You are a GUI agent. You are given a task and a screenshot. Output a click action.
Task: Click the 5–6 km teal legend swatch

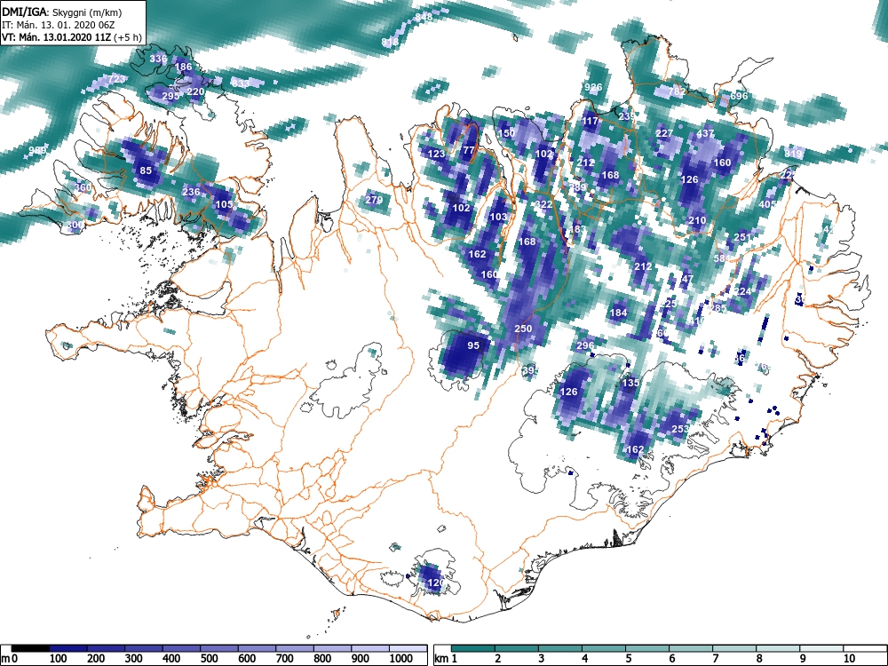click(x=647, y=648)
